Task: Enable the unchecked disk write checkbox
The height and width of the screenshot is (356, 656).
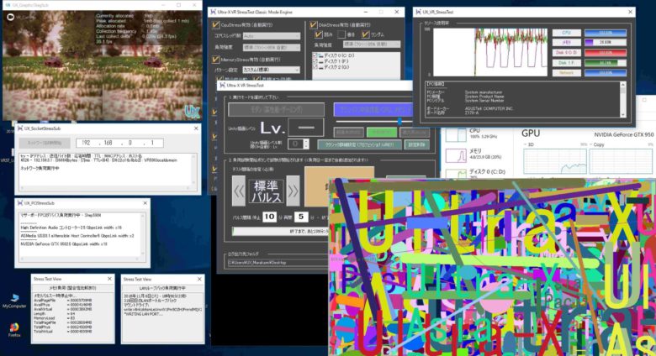Action: [341, 34]
